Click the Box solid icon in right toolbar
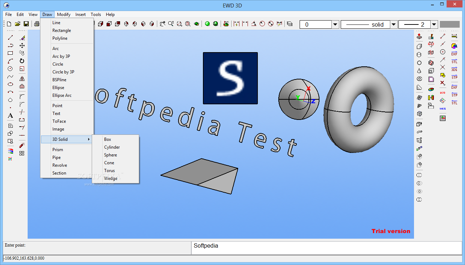This screenshot has width=465, height=265. pyautogui.click(x=419, y=46)
